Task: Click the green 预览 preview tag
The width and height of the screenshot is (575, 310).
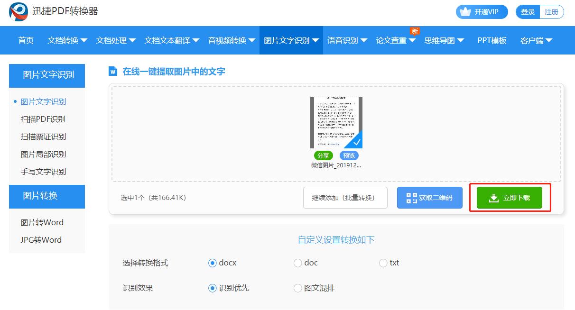Action: pos(350,155)
